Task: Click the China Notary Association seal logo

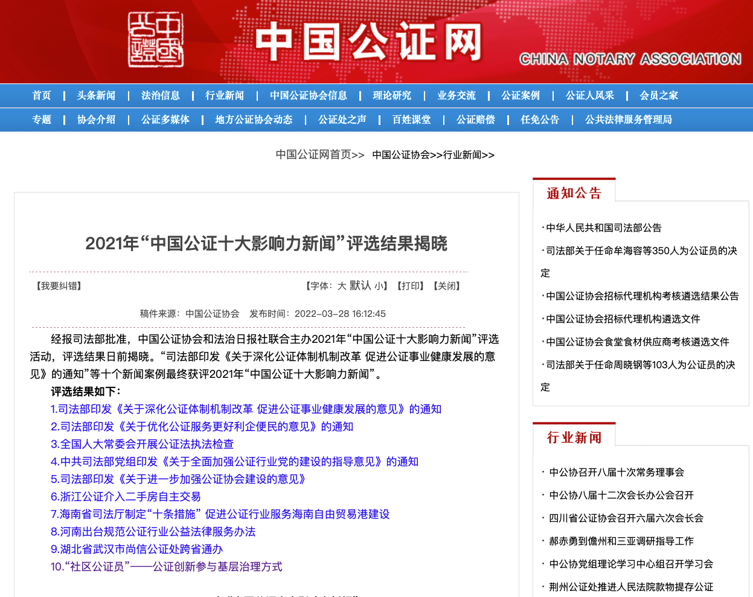Action: coord(156,39)
